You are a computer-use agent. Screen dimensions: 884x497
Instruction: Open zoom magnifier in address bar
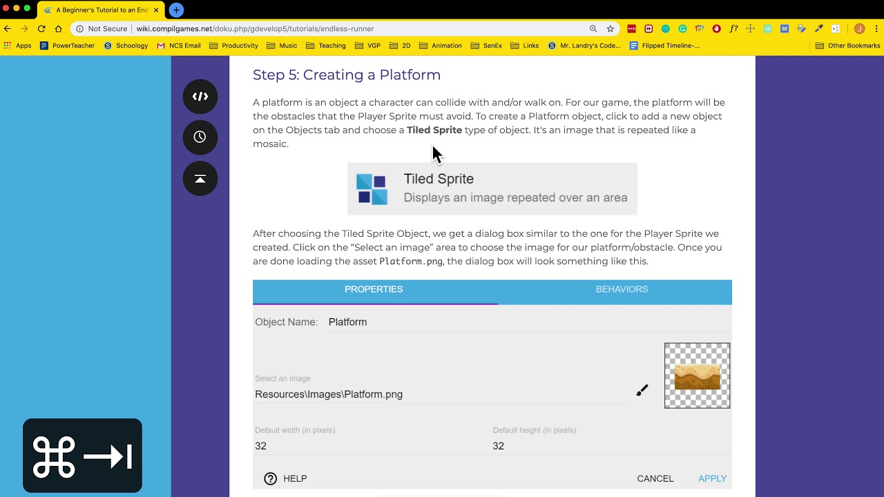593,28
